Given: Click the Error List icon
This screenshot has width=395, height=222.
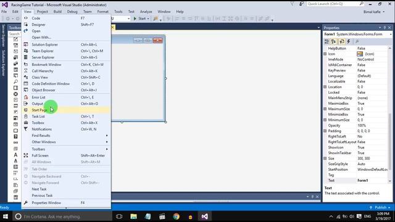Looking at the screenshot, I should 26,97.
